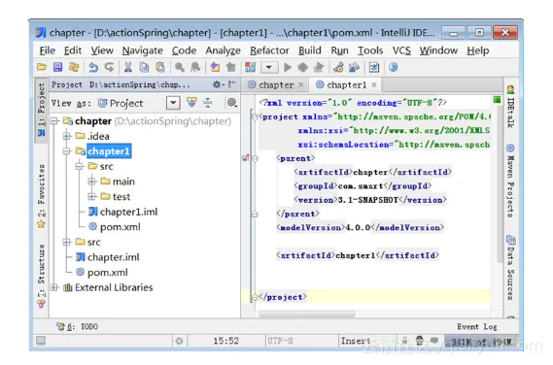This screenshot has width=553, height=365.
Task: Select chapter1.iml file
Action: (123, 212)
